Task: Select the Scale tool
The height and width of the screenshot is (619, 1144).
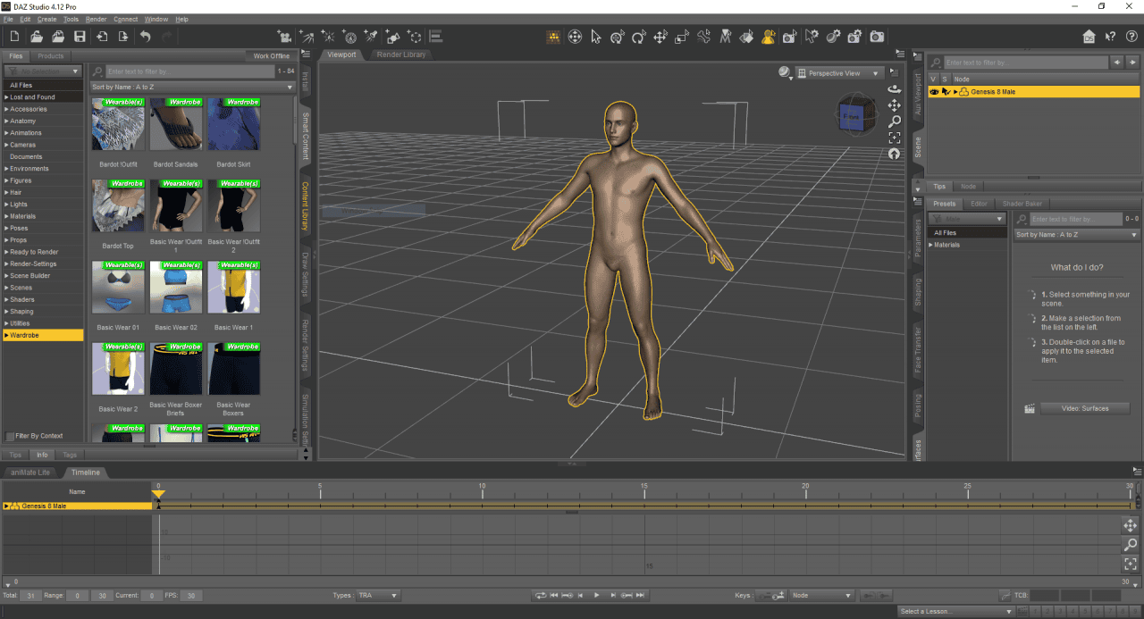Action: coord(681,37)
